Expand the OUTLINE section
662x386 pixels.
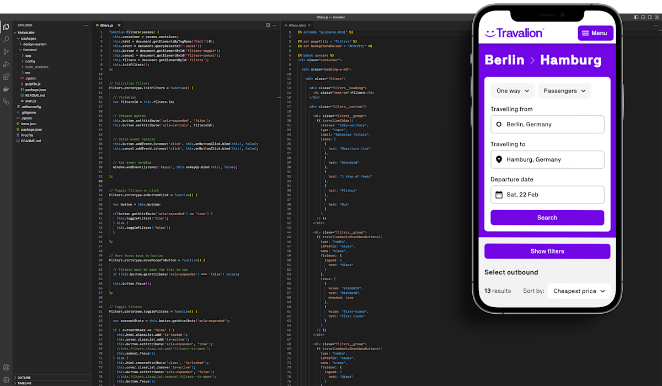click(23, 378)
